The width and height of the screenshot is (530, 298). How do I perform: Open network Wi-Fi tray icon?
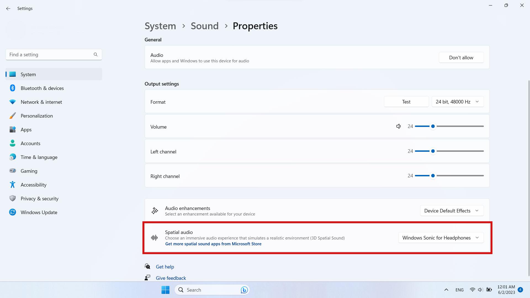[x=472, y=290]
